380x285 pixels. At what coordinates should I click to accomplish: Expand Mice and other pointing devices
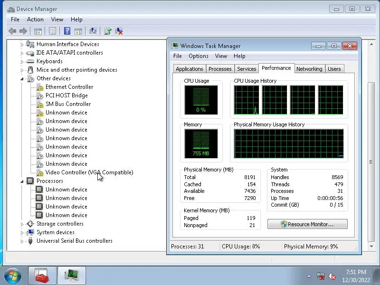point(22,70)
